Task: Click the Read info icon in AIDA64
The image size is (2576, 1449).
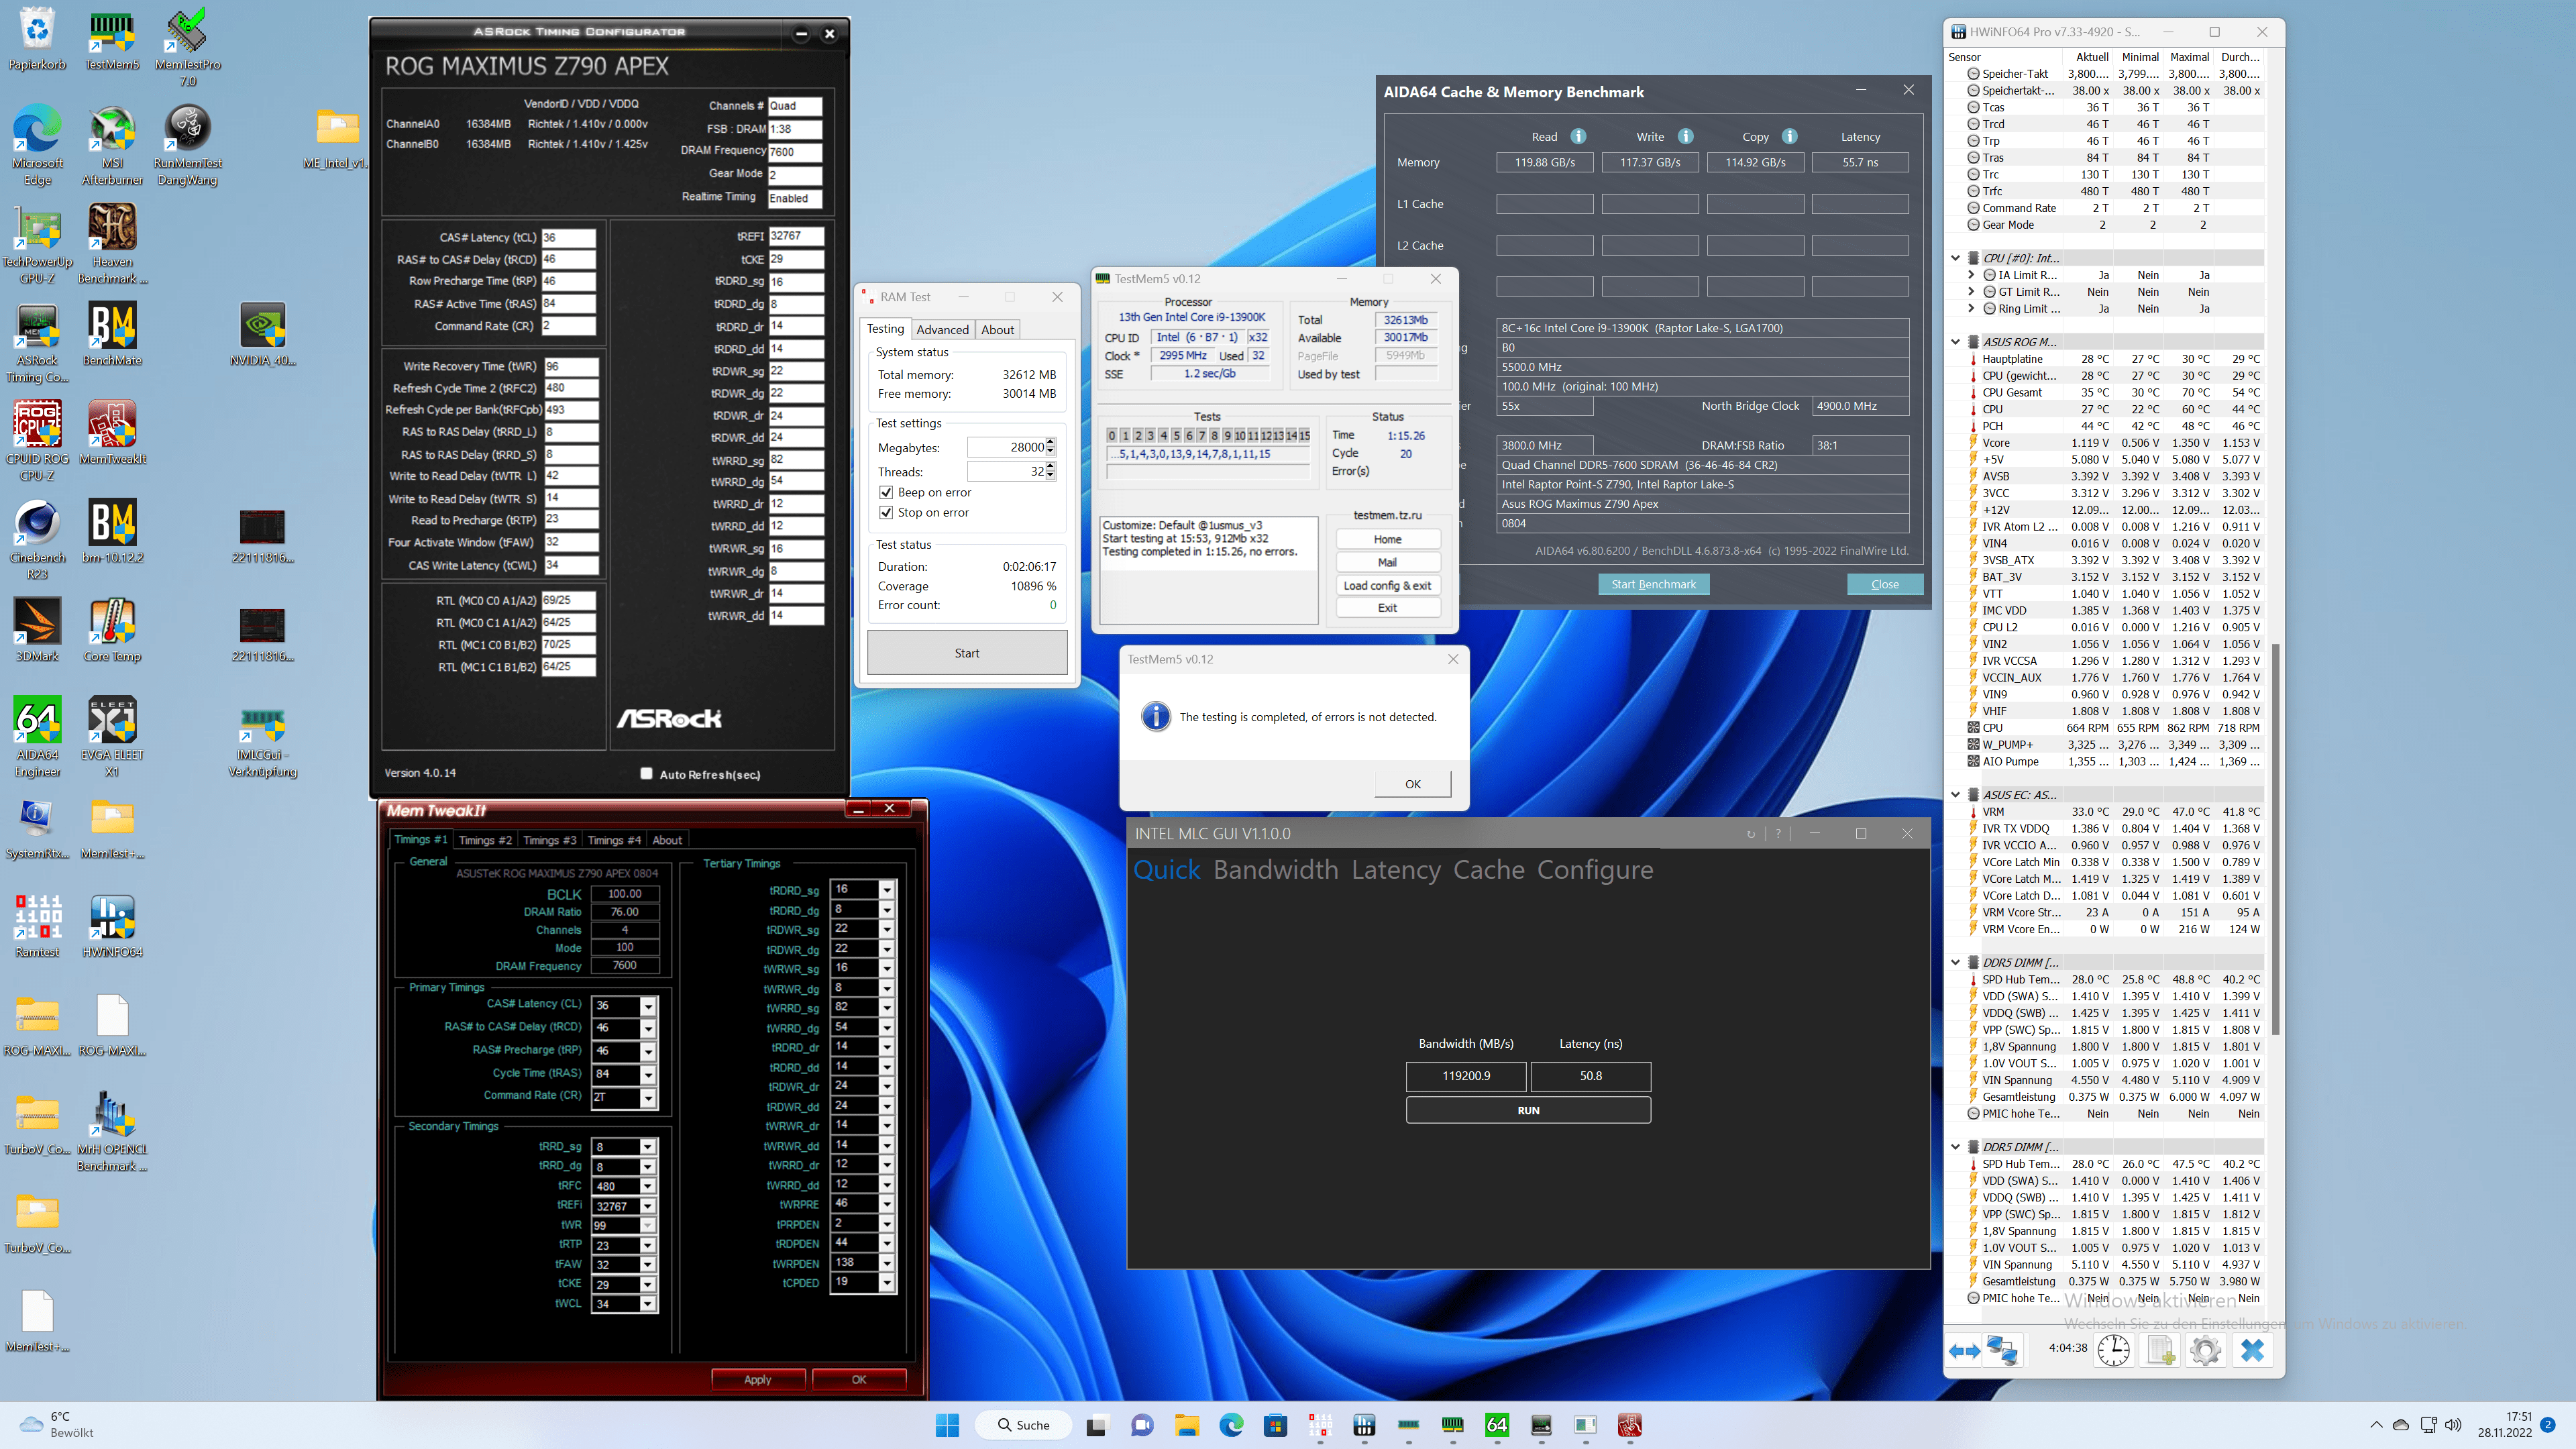Action: (1578, 136)
